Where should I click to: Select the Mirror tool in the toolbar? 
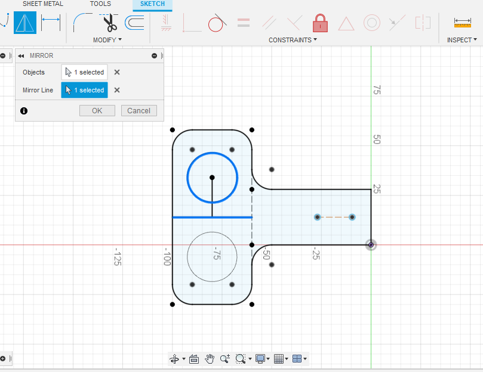pos(25,23)
